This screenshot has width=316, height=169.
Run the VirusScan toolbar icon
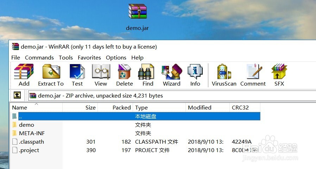(224, 71)
